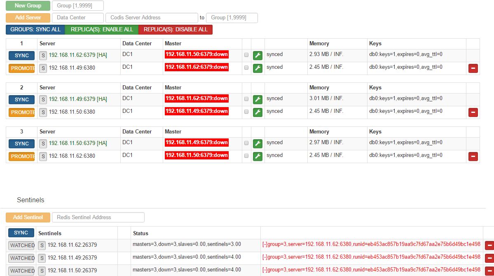Click S badge beside sentinel 192.168.11.50:26379
Screen dimensions: 494x276
coord(42,271)
